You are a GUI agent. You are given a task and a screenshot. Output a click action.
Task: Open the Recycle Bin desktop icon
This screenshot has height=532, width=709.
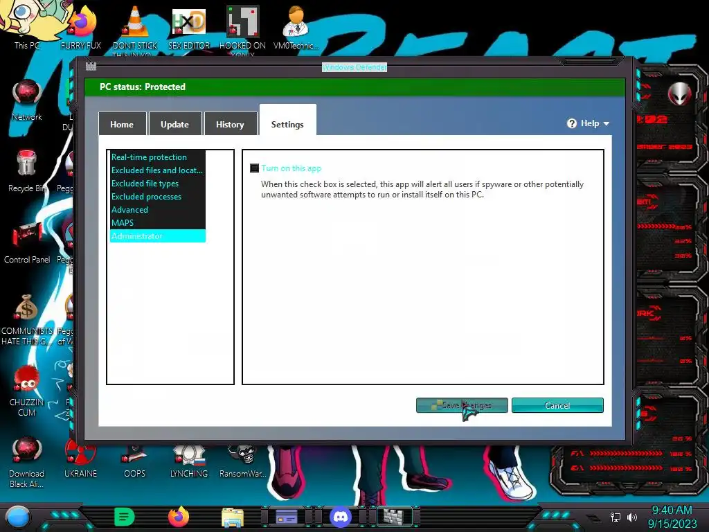27,171
